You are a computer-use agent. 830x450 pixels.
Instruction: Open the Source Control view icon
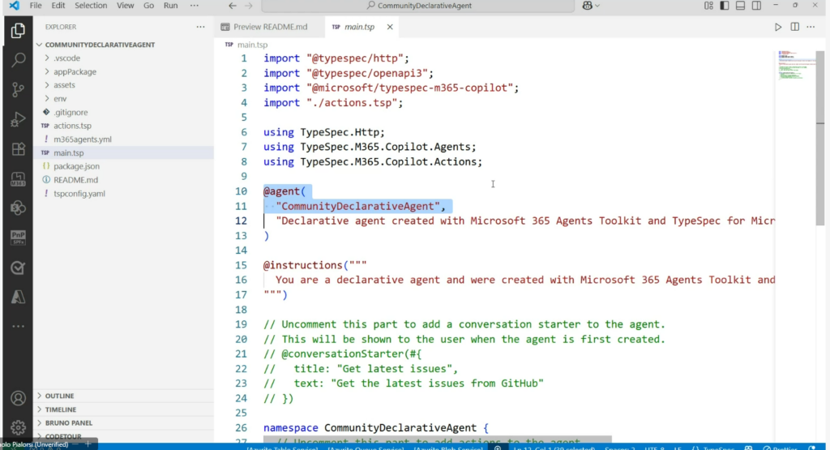(x=18, y=89)
